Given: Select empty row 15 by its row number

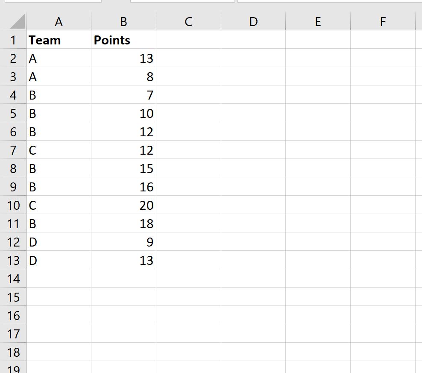Looking at the screenshot, I should coord(13,297).
